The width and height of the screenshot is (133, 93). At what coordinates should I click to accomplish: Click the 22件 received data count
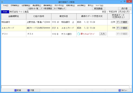coord(113,22)
